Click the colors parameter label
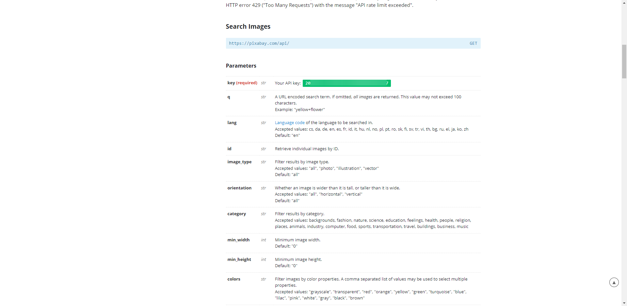 click(234, 279)
